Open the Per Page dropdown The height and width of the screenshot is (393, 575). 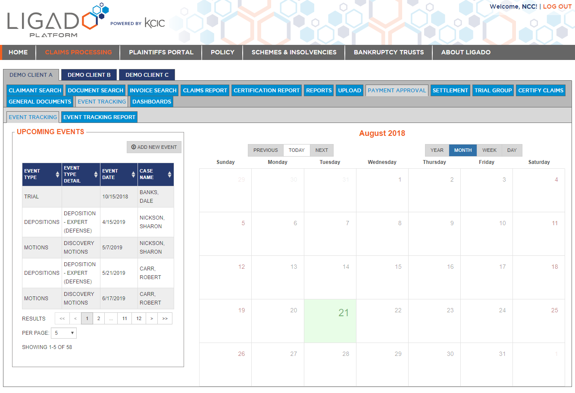click(x=64, y=333)
